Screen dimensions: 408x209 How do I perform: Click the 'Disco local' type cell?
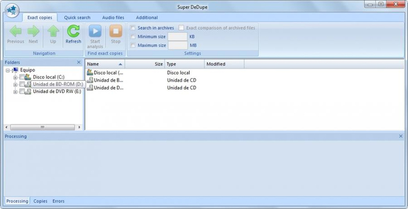point(178,72)
